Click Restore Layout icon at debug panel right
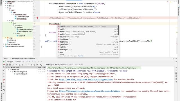The width and height of the screenshot is (180, 101). coord(176,62)
